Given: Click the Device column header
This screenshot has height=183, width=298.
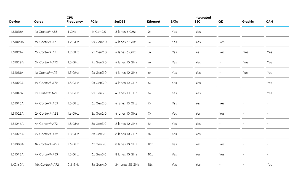Looking at the screenshot, I should [14, 22].
